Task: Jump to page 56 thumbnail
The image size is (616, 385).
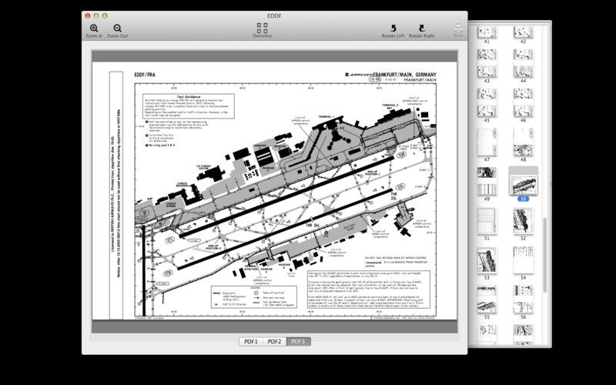Action: pyautogui.click(x=523, y=300)
